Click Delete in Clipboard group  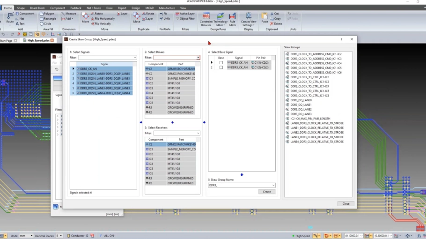tap(276, 23)
